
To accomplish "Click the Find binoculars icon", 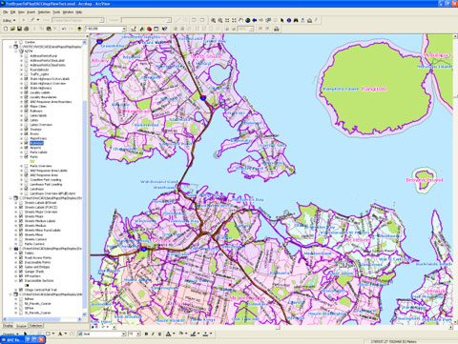I will coord(296,20).
